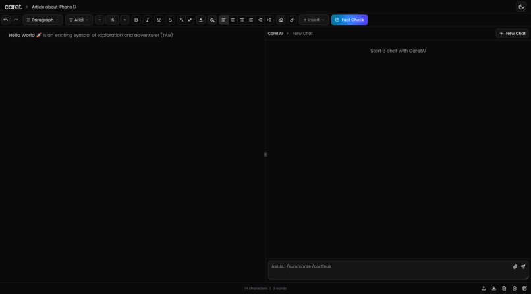Click the AI suggestion ending with (TAB)
Screen dimensions: 531x294
click(107, 35)
